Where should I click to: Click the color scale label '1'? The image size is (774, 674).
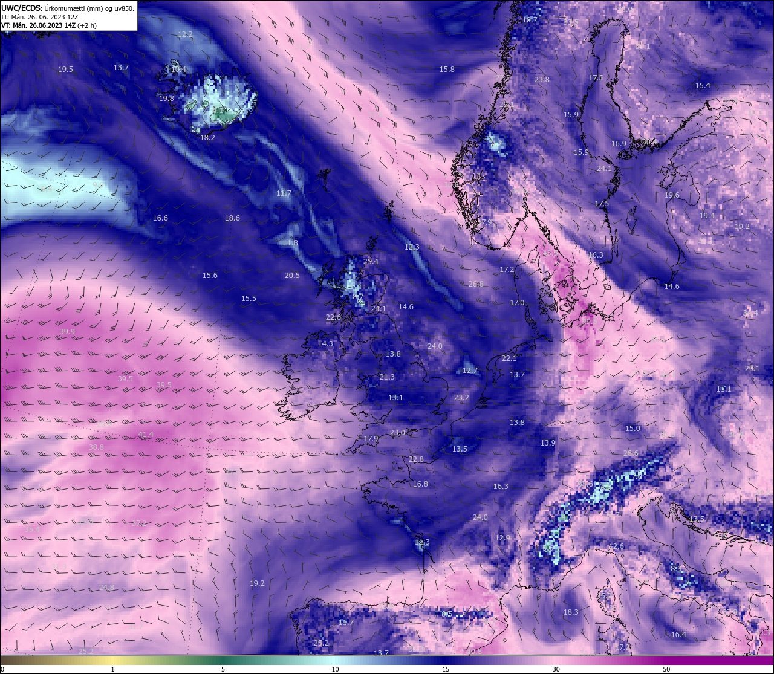pos(113,669)
